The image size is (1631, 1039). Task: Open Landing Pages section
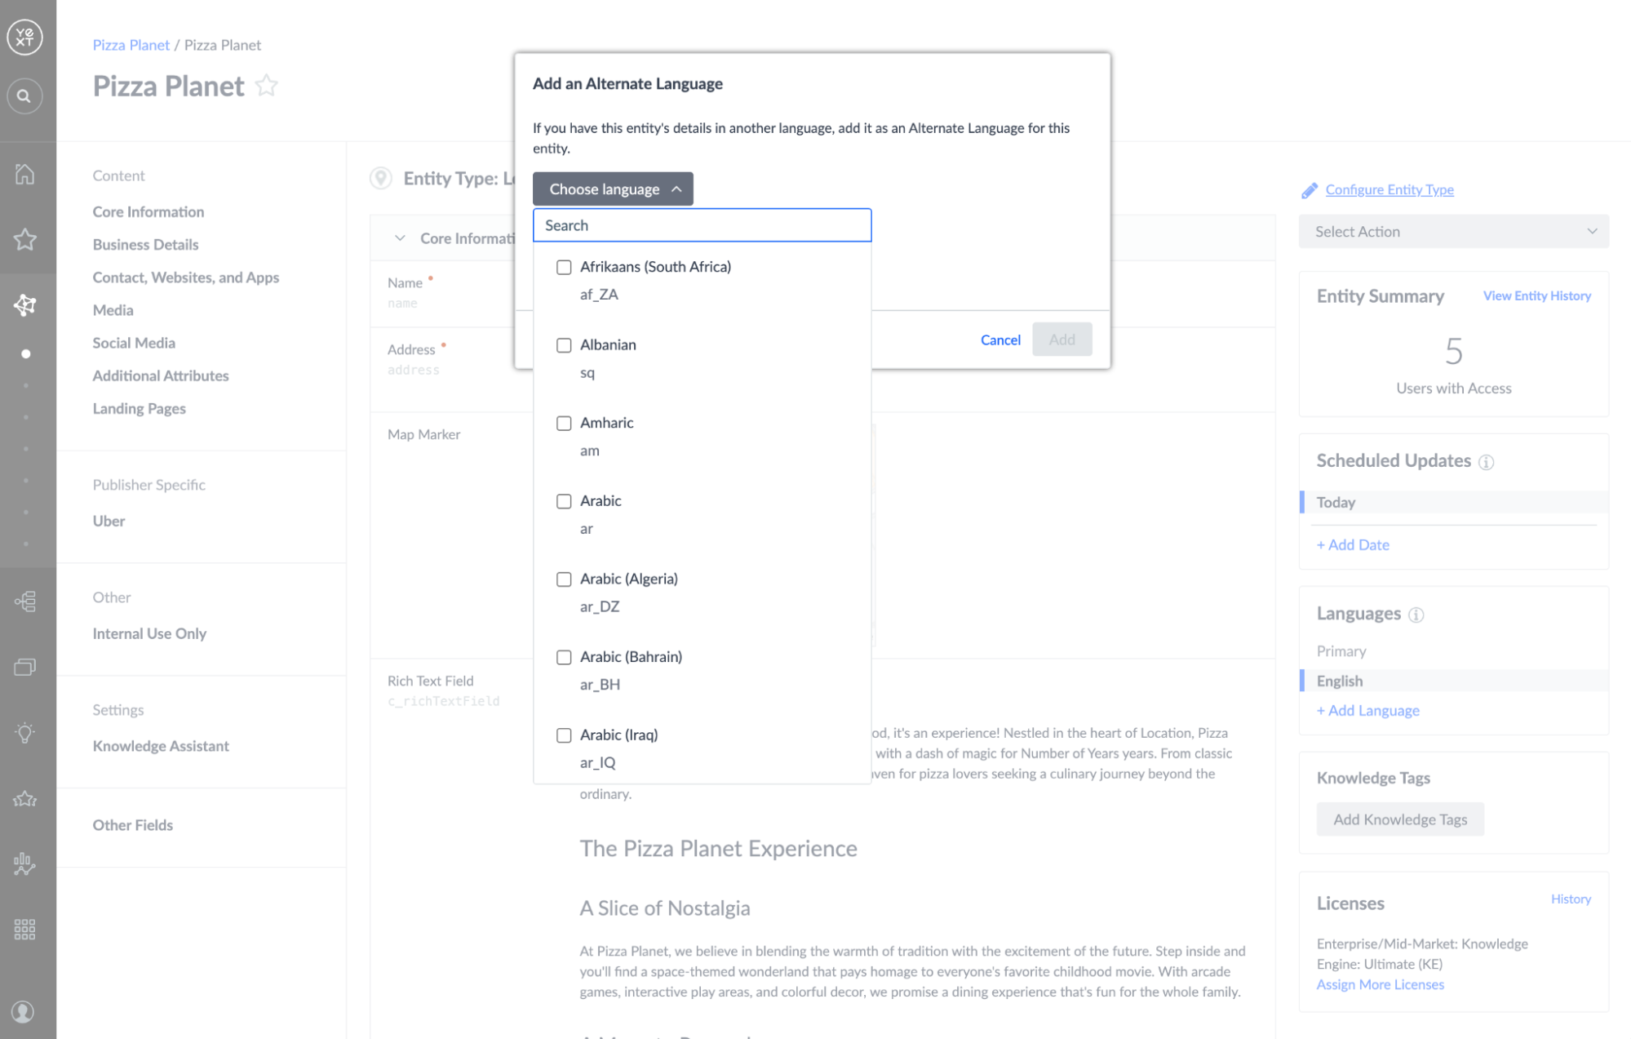(x=139, y=408)
